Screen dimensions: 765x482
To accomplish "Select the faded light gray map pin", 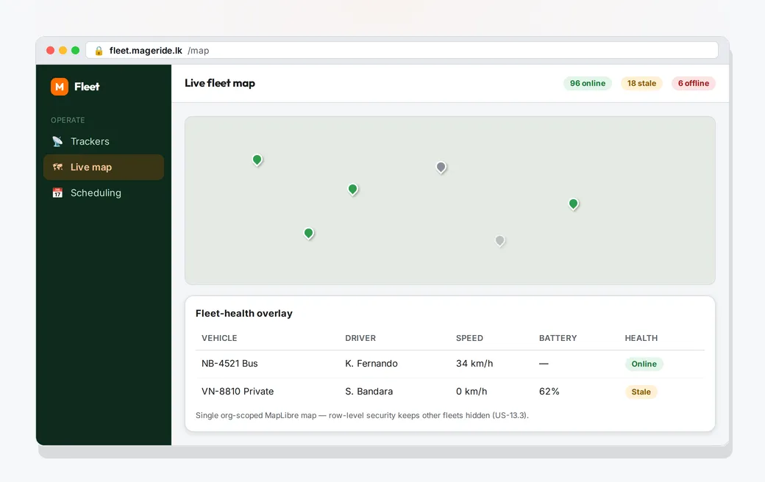I will (500, 241).
